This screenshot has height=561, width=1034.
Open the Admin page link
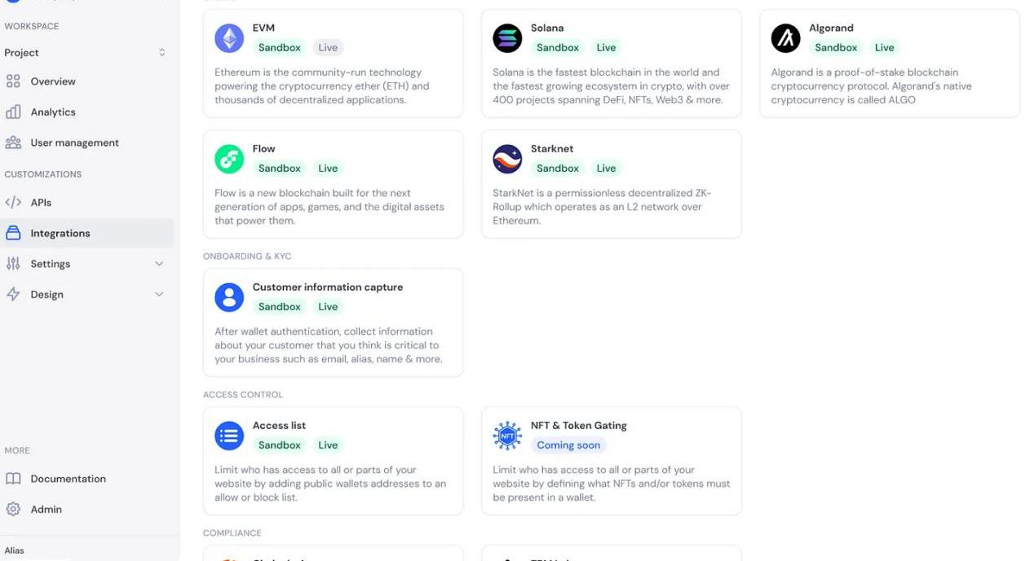(46, 510)
